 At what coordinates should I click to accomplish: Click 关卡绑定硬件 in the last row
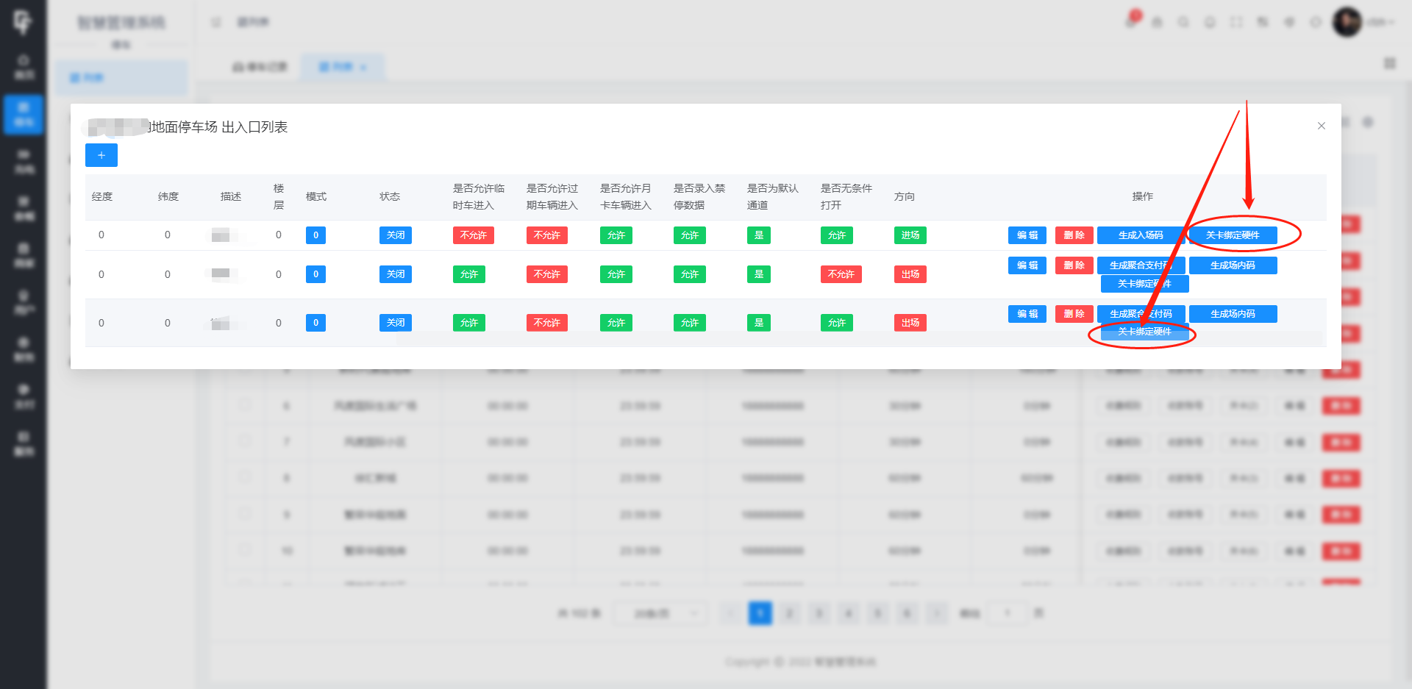(x=1144, y=332)
